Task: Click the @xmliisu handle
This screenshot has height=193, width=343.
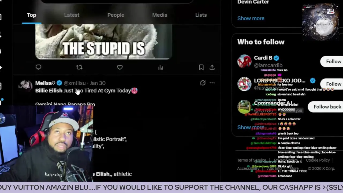Action: (x=74, y=83)
